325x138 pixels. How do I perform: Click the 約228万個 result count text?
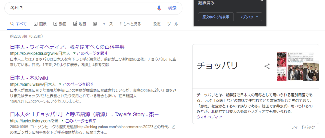(x=26, y=36)
